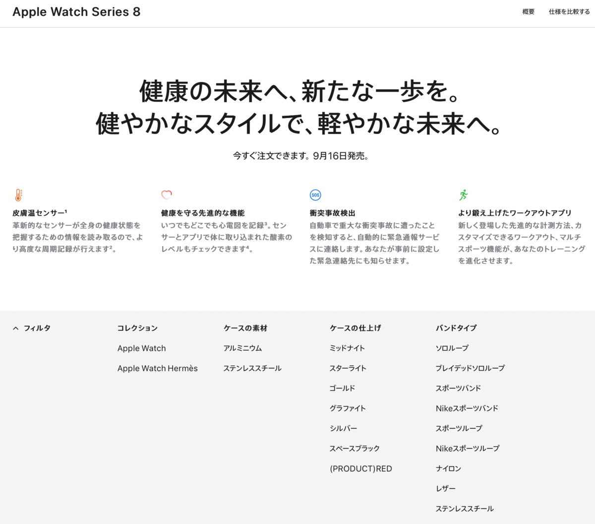The width and height of the screenshot is (595, 524).
Task: Select ナイロン band type
Action: 448,468
